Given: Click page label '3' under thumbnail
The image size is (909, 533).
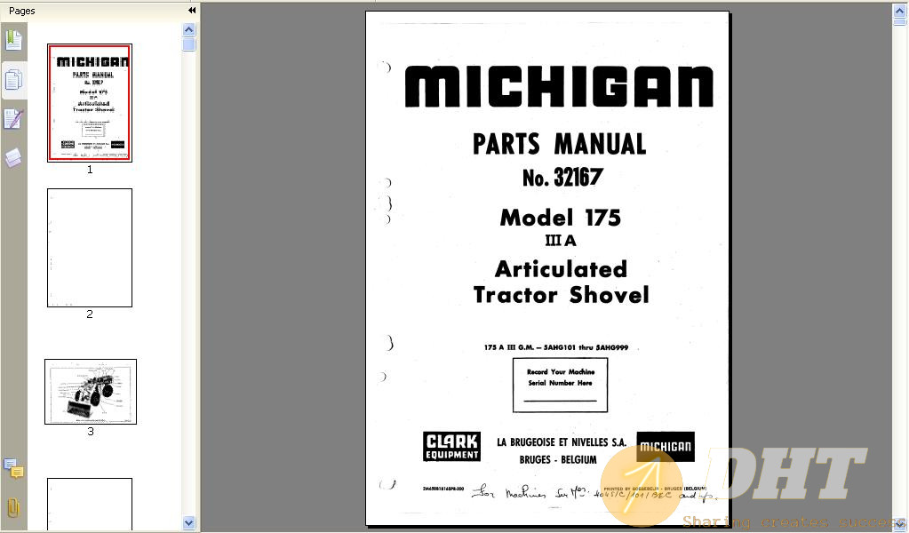Looking at the screenshot, I should point(91,432).
